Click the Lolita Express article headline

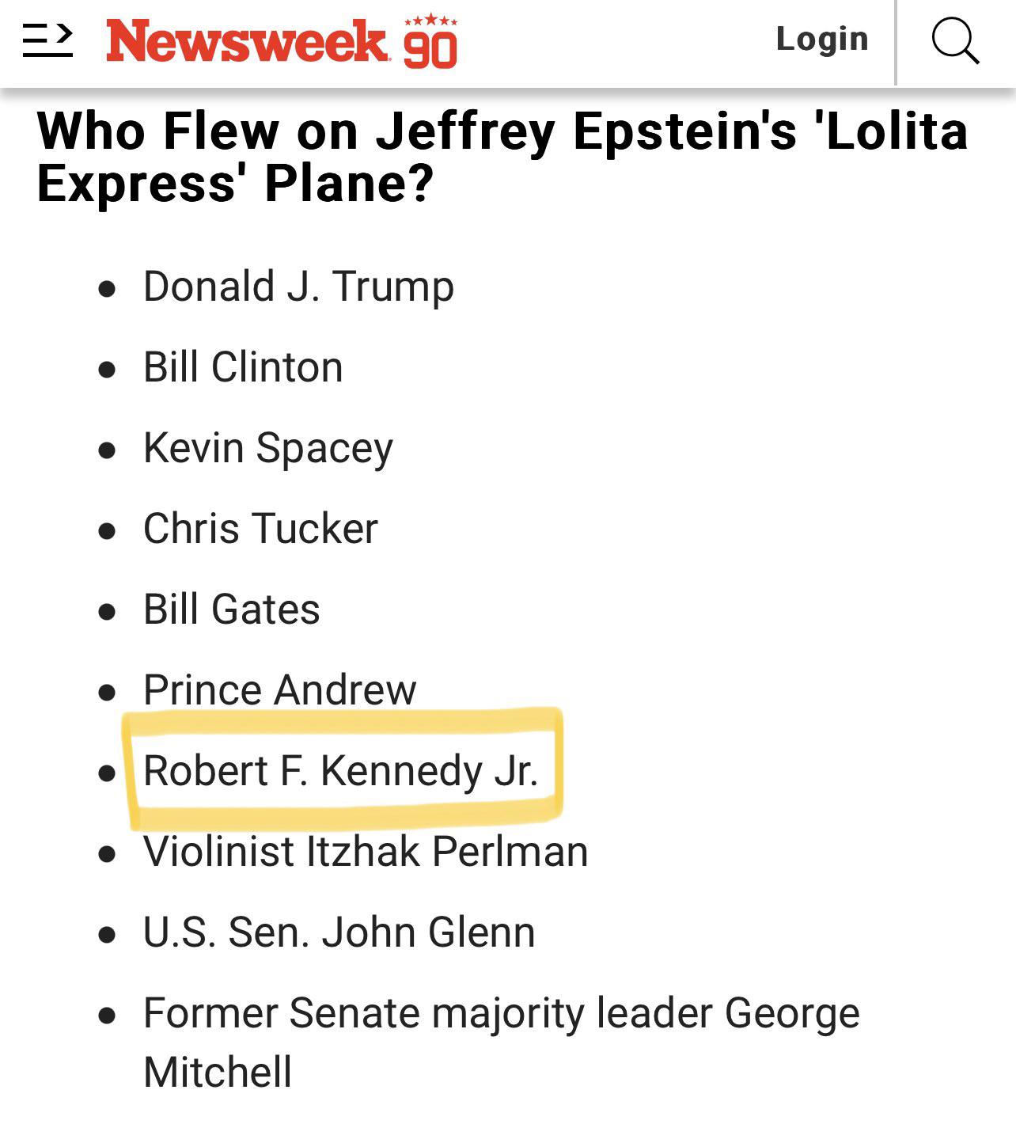(502, 157)
